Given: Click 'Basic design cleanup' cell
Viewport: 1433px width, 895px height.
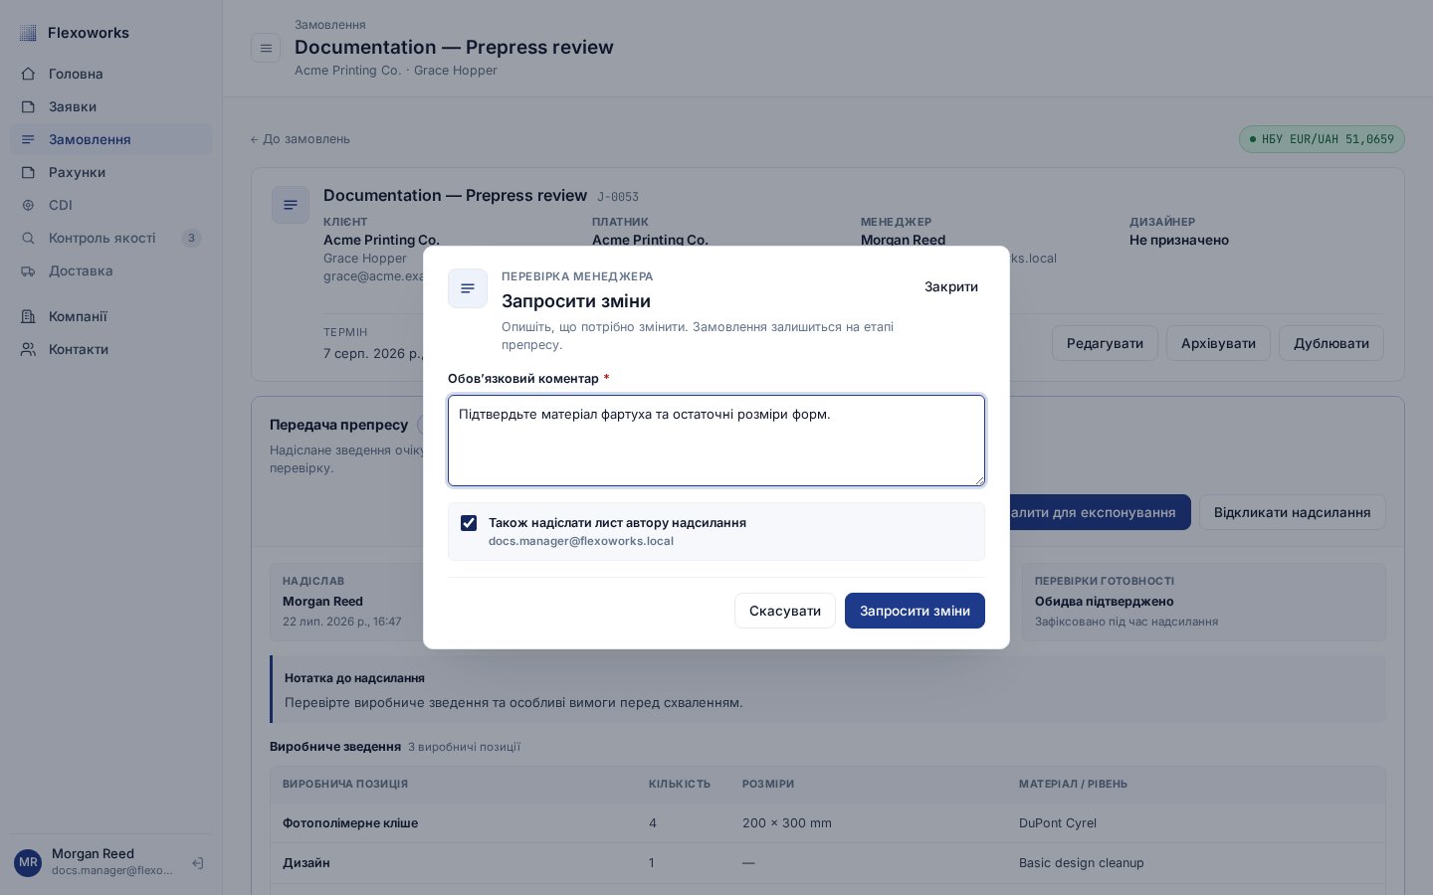Looking at the screenshot, I should 1082,863.
